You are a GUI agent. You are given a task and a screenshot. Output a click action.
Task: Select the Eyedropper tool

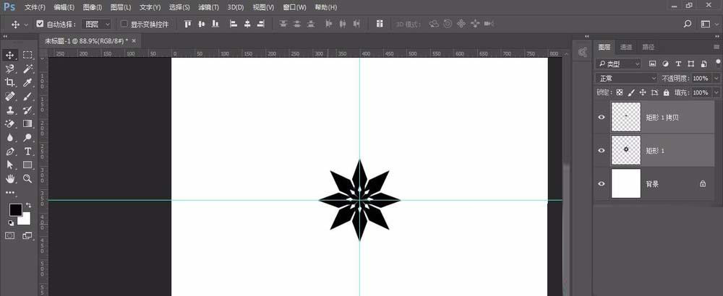(28, 82)
